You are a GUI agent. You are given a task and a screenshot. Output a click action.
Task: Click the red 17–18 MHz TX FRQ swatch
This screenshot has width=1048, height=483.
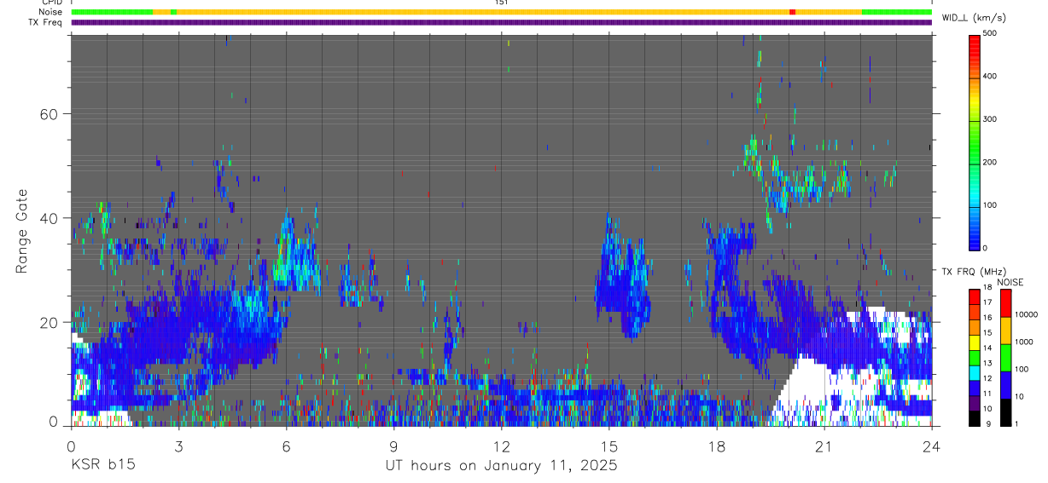[x=974, y=296]
